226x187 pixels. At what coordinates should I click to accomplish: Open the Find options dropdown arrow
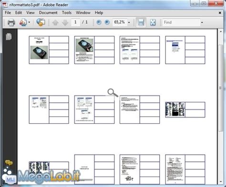click(202, 22)
